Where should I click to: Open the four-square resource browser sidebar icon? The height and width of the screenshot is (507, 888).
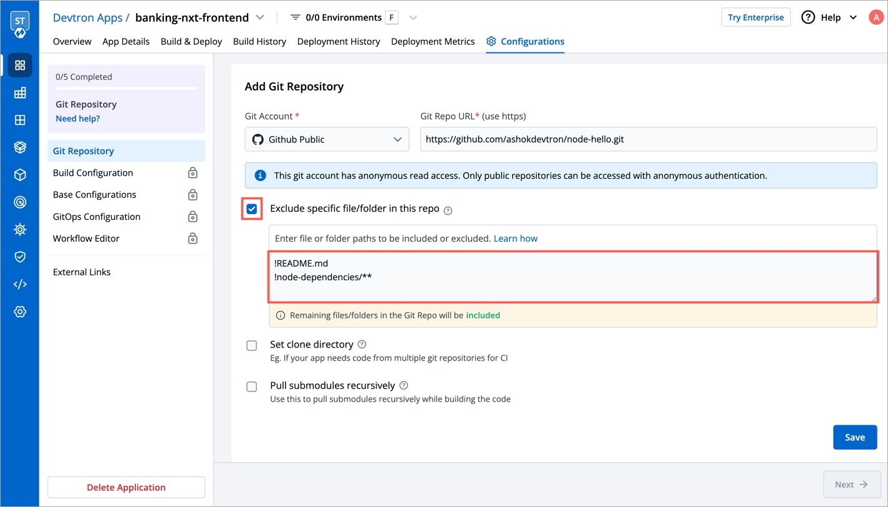pyautogui.click(x=20, y=120)
